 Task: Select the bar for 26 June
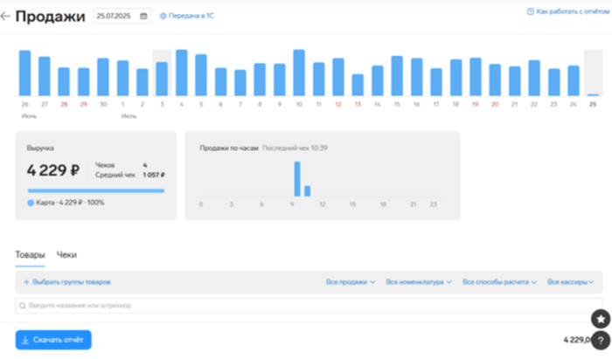pos(25,72)
